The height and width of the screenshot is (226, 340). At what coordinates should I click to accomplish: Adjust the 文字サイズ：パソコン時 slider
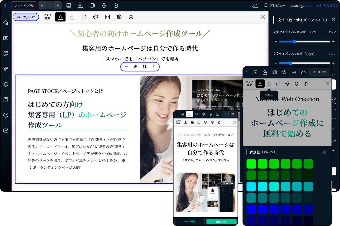[304, 42]
